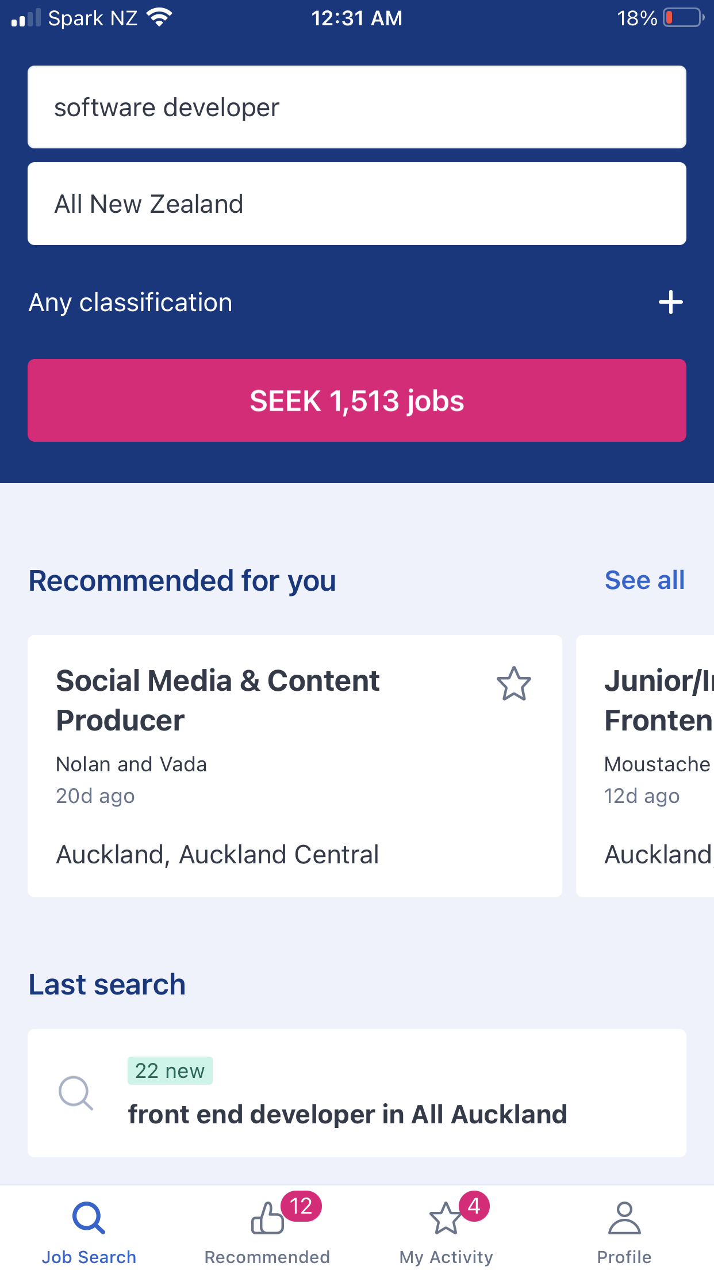714x1270 pixels.
Task: Switch to the My Activity tab label
Action: (446, 1257)
